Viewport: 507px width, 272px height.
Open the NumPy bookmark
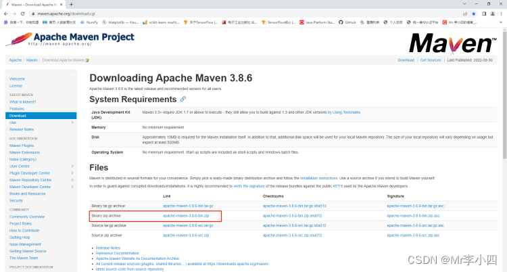(x=89, y=22)
